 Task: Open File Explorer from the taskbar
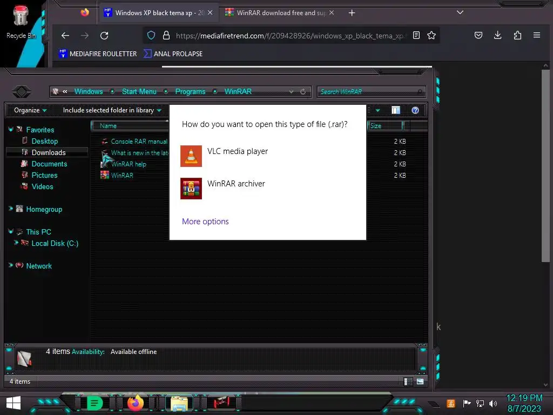pos(179,403)
